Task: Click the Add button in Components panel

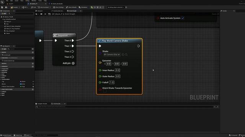Action: tap(4, 14)
